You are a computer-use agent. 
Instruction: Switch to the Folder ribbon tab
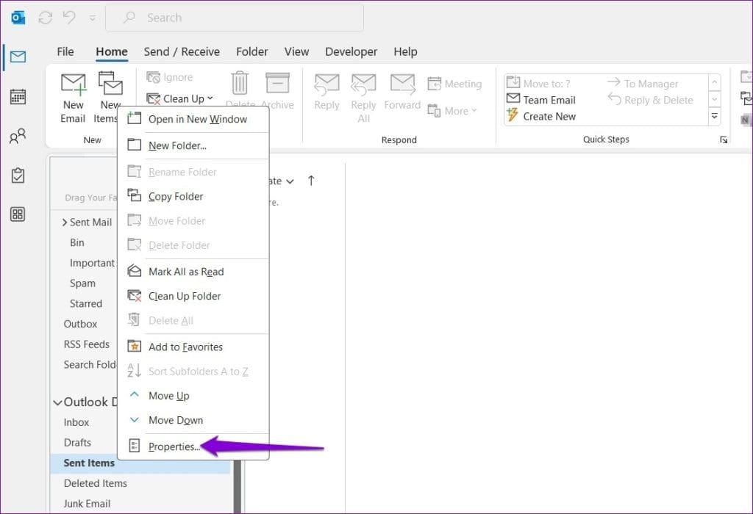click(252, 51)
